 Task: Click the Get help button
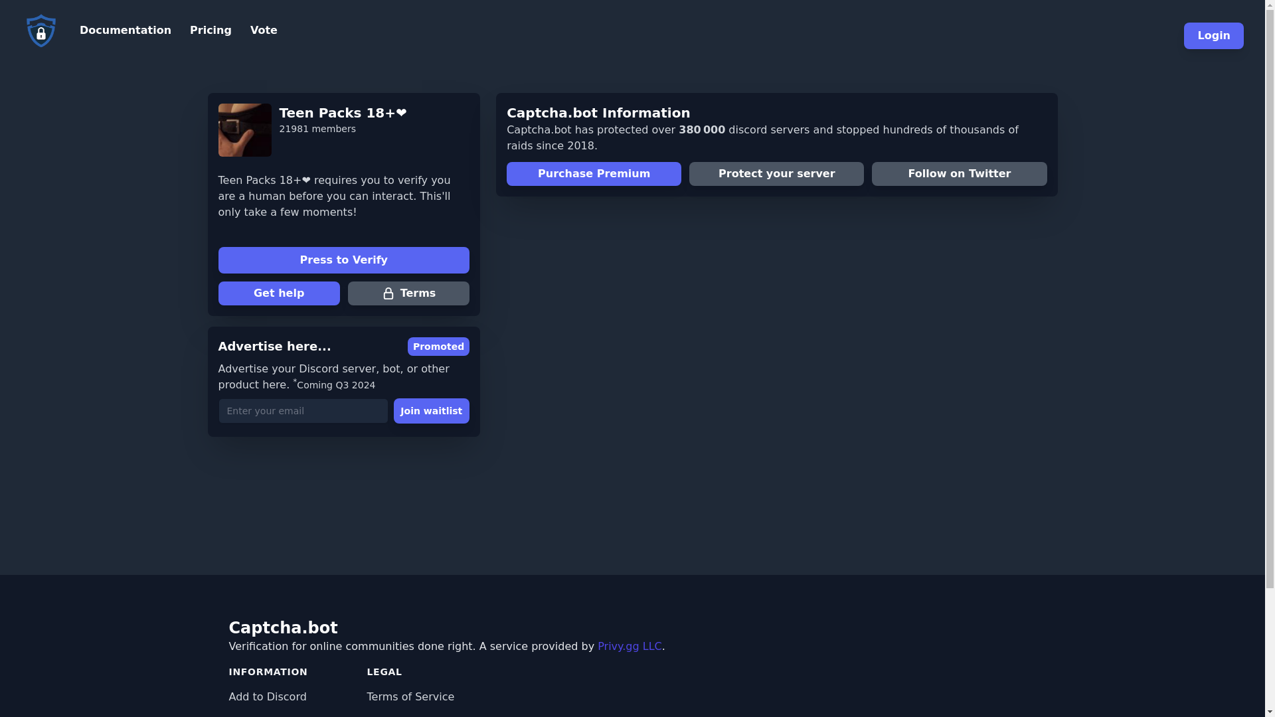click(x=279, y=293)
